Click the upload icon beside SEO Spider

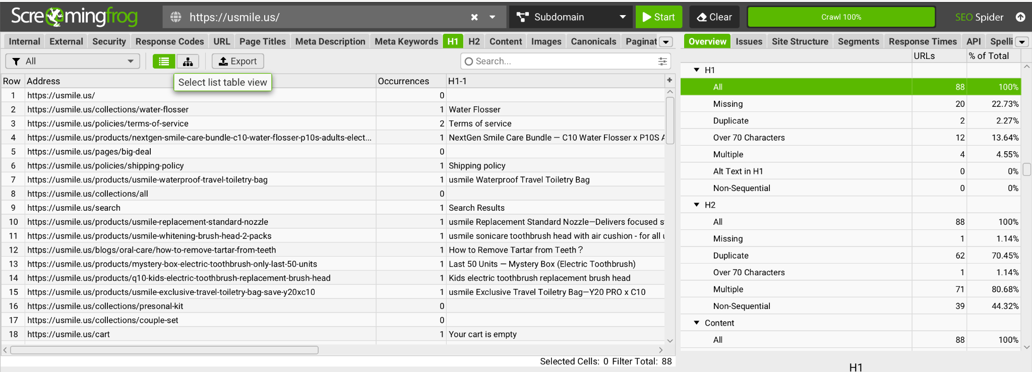pos(1020,17)
